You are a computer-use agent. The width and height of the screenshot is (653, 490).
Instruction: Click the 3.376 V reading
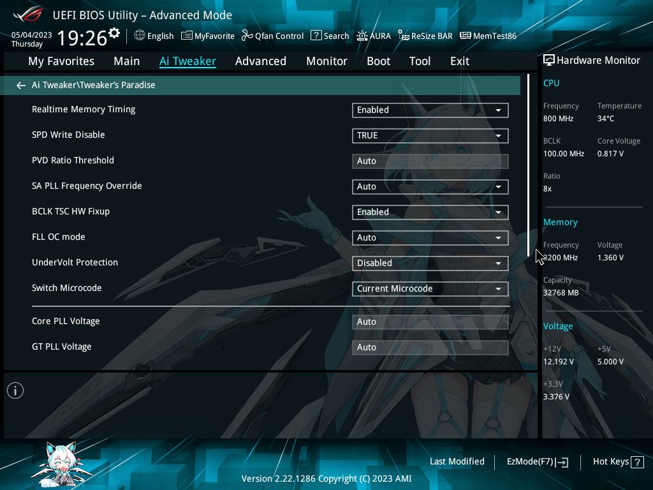tap(556, 397)
